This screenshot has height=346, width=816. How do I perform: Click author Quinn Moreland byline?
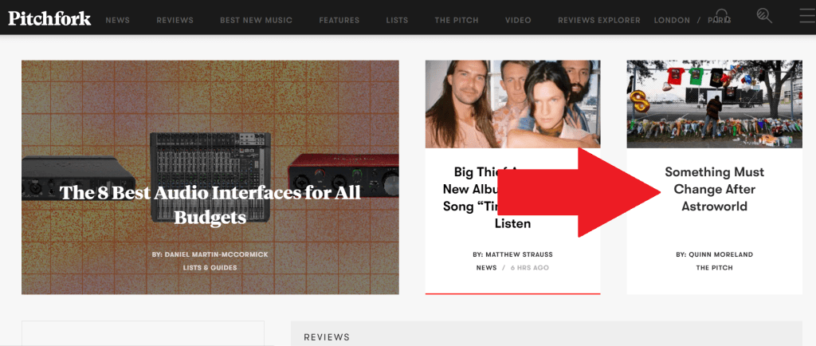pyautogui.click(x=715, y=255)
